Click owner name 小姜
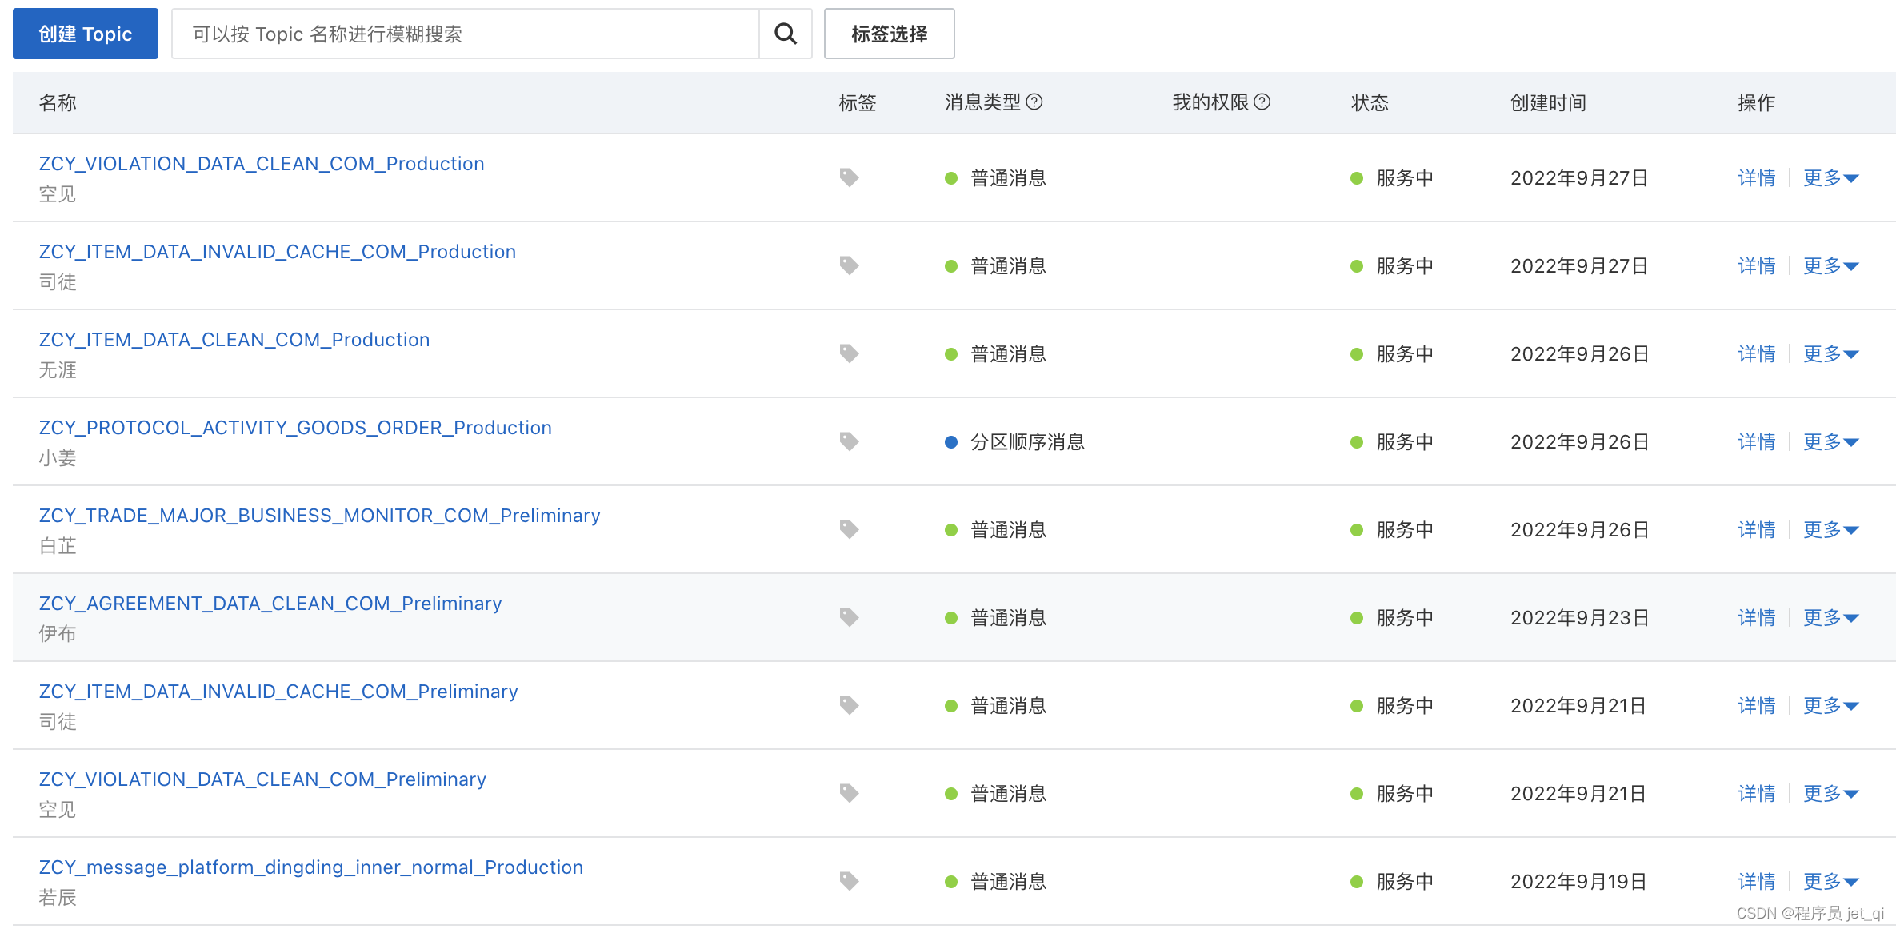Image resolution: width=1896 pixels, height=929 pixels. [58, 458]
